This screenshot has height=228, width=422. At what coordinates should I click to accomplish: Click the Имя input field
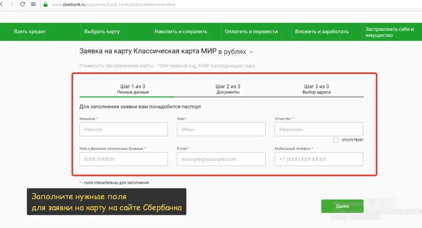click(x=221, y=129)
